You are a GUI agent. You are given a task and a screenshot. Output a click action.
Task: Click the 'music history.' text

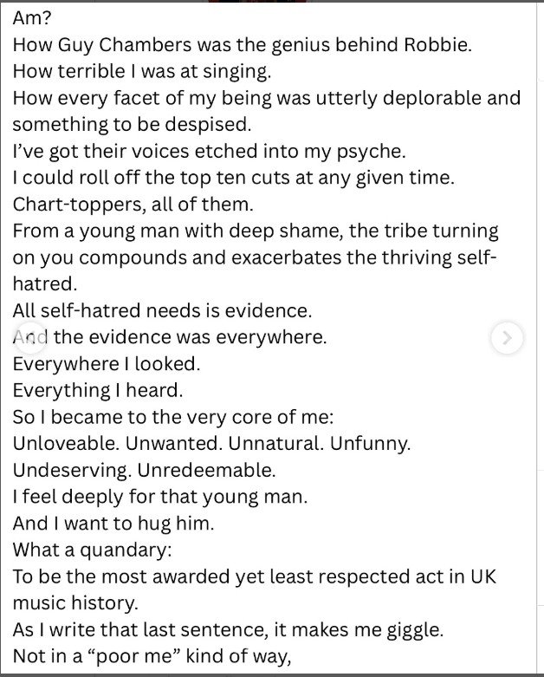[75, 603]
